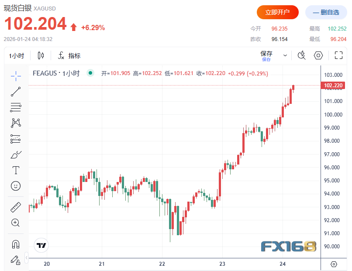Open the 1小时 time interval dropdown
Viewport: 352px width, 271px height.
(17, 56)
